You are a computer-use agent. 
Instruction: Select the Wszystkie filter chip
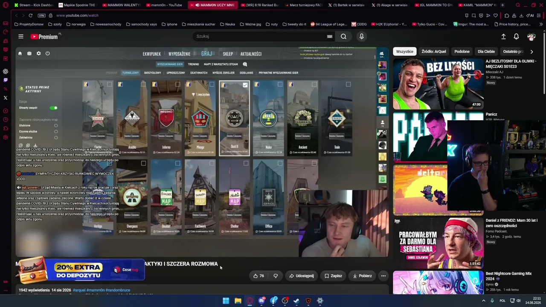tap(405, 52)
